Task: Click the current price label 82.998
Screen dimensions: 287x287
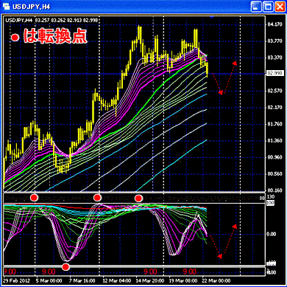Action: tap(275, 73)
